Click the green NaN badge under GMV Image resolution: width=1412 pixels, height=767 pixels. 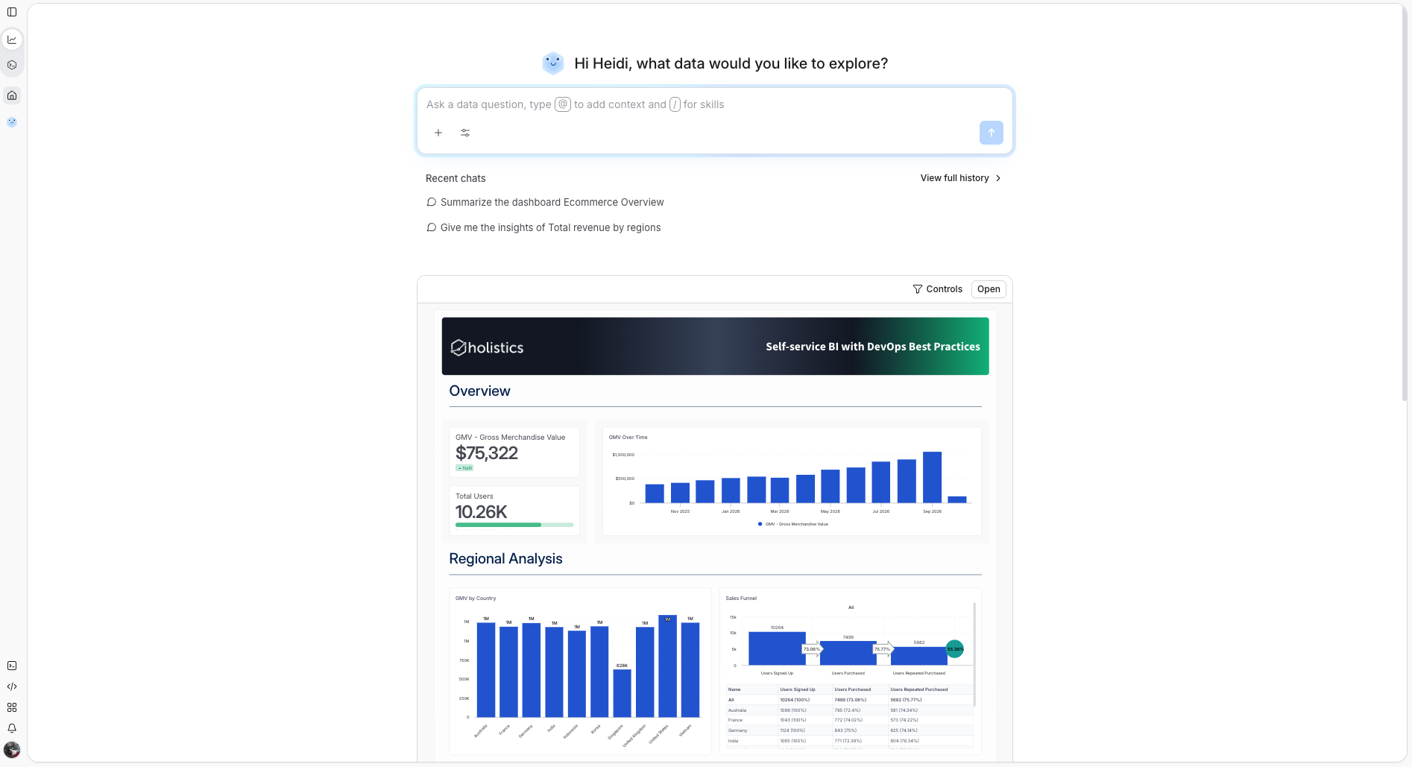pos(464,468)
